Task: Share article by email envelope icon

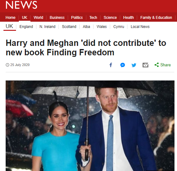Action: point(145,65)
